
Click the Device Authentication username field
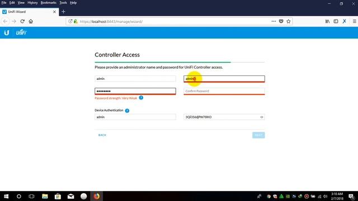[135, 117]
